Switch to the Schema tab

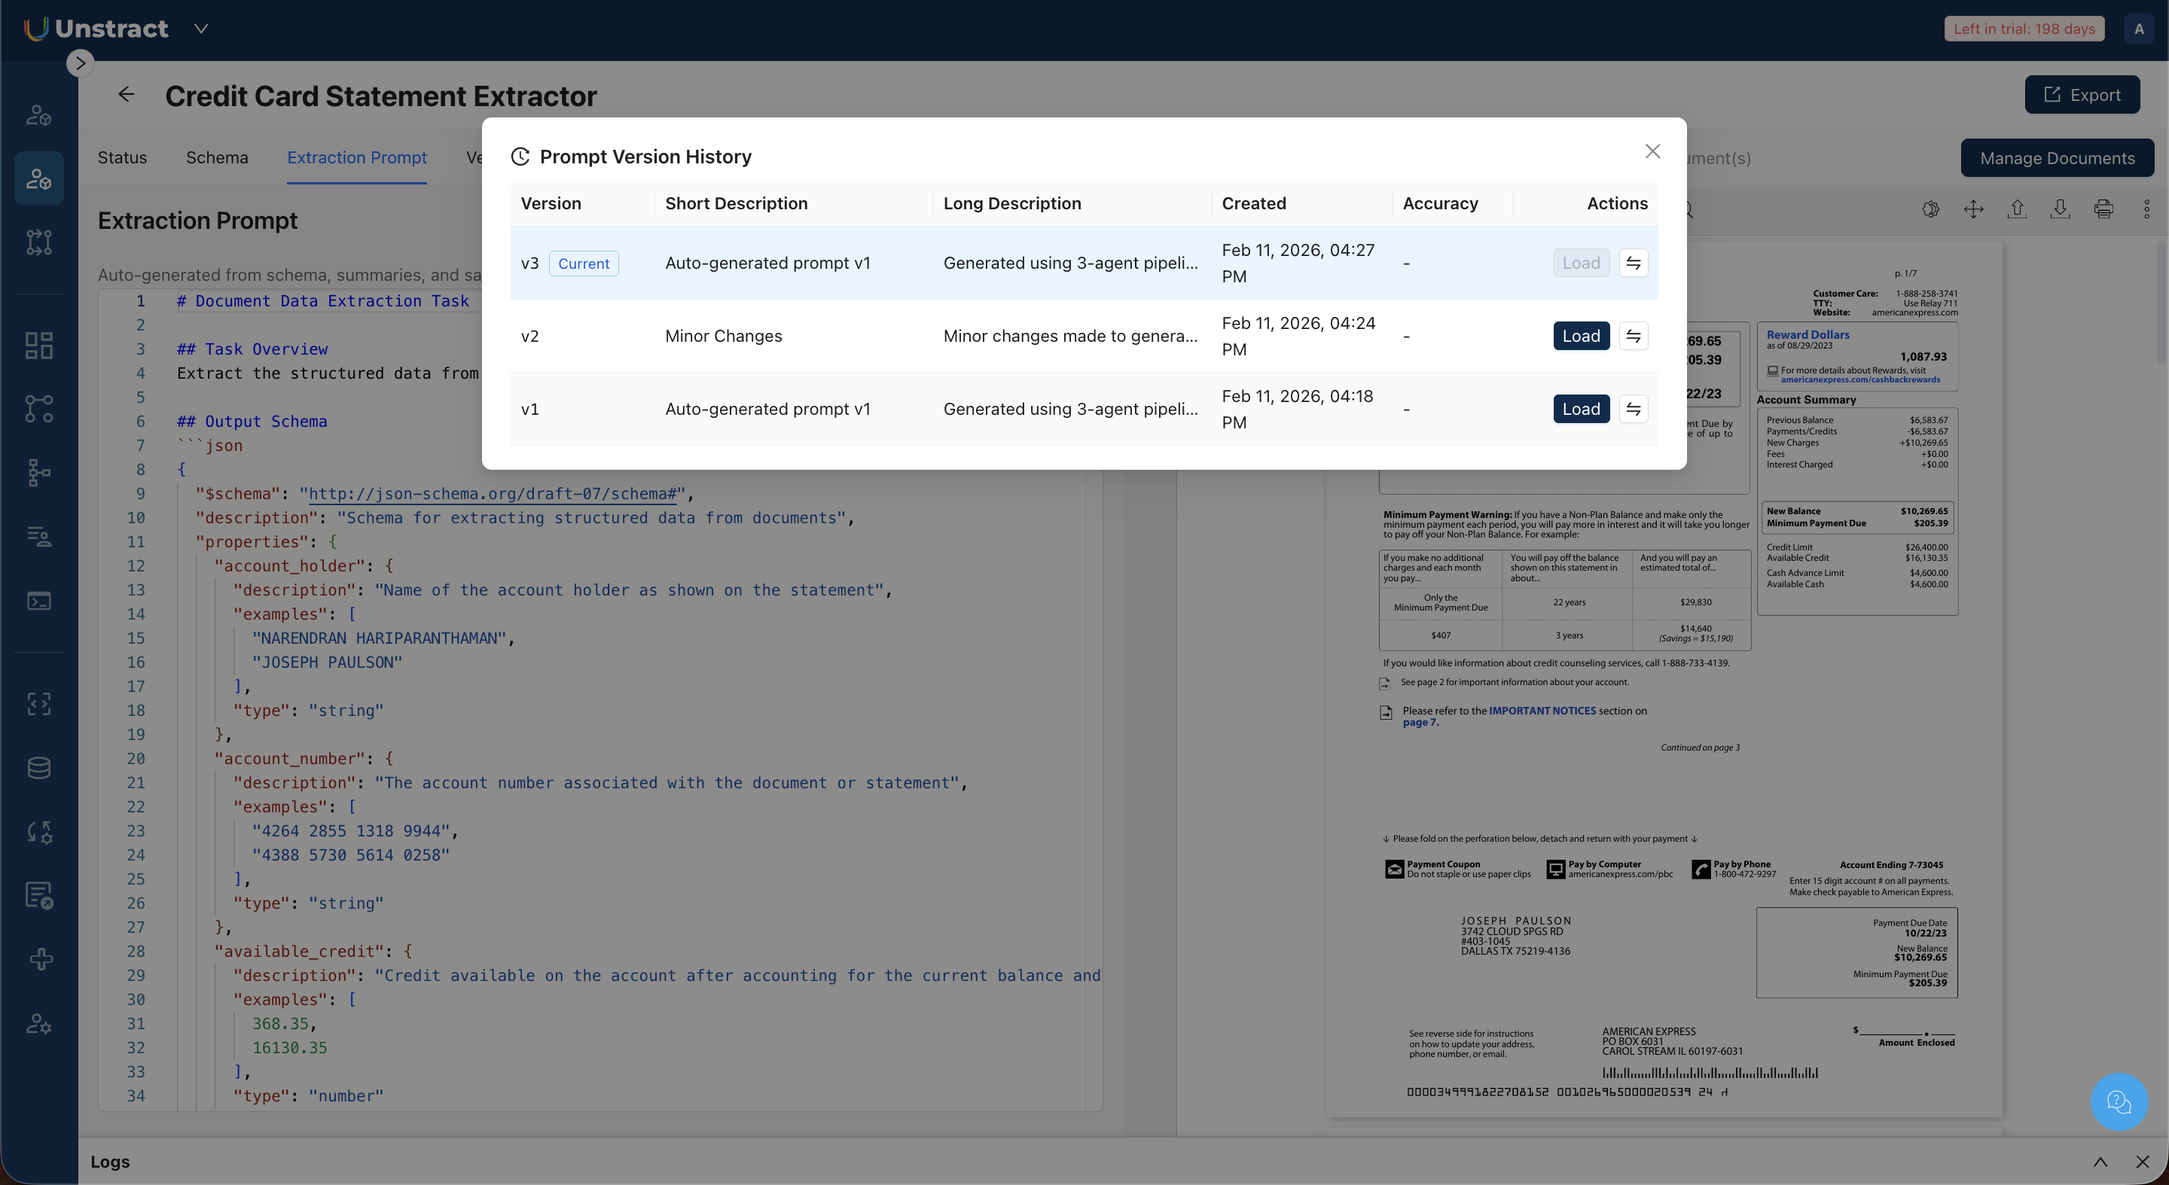[216, 158]
